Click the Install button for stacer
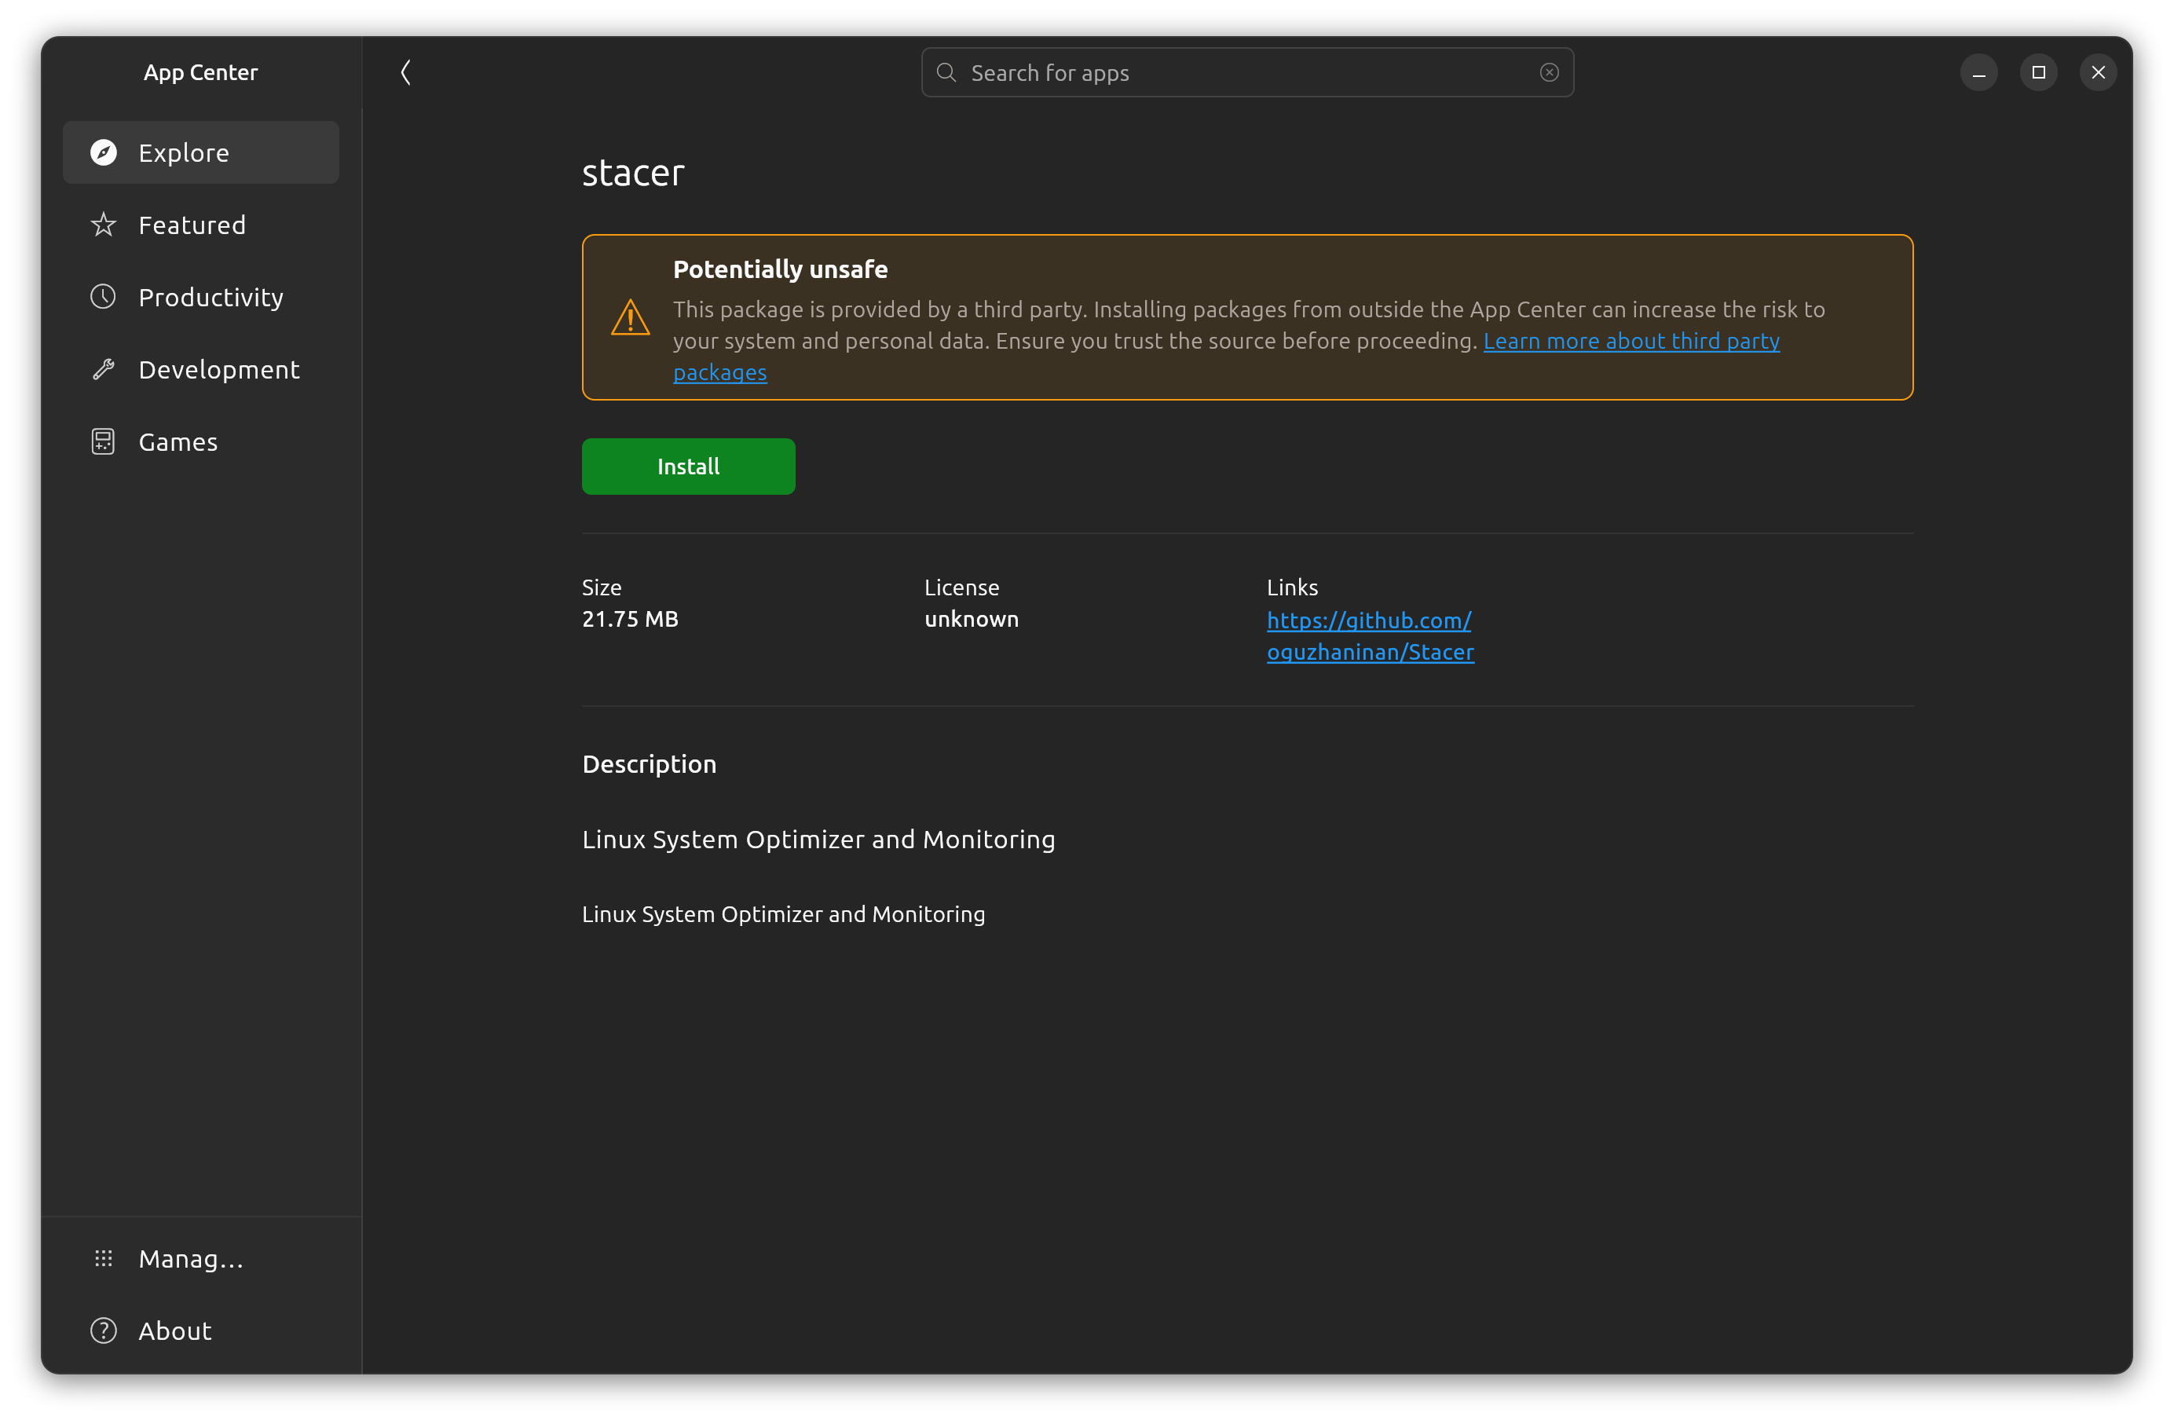 (688, 466)
